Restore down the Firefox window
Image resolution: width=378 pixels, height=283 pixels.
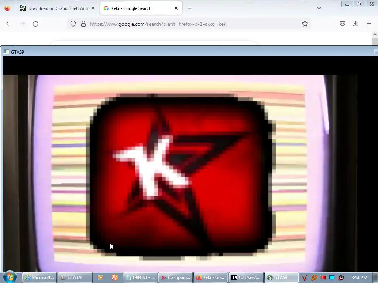(359, 4)
